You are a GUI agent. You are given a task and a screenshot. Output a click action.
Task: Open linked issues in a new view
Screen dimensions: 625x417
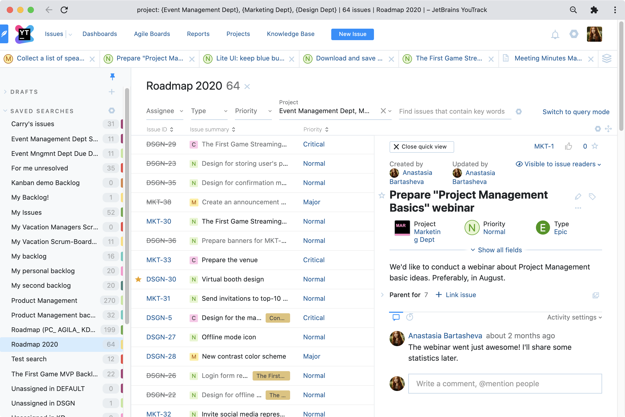pos(596,295)
